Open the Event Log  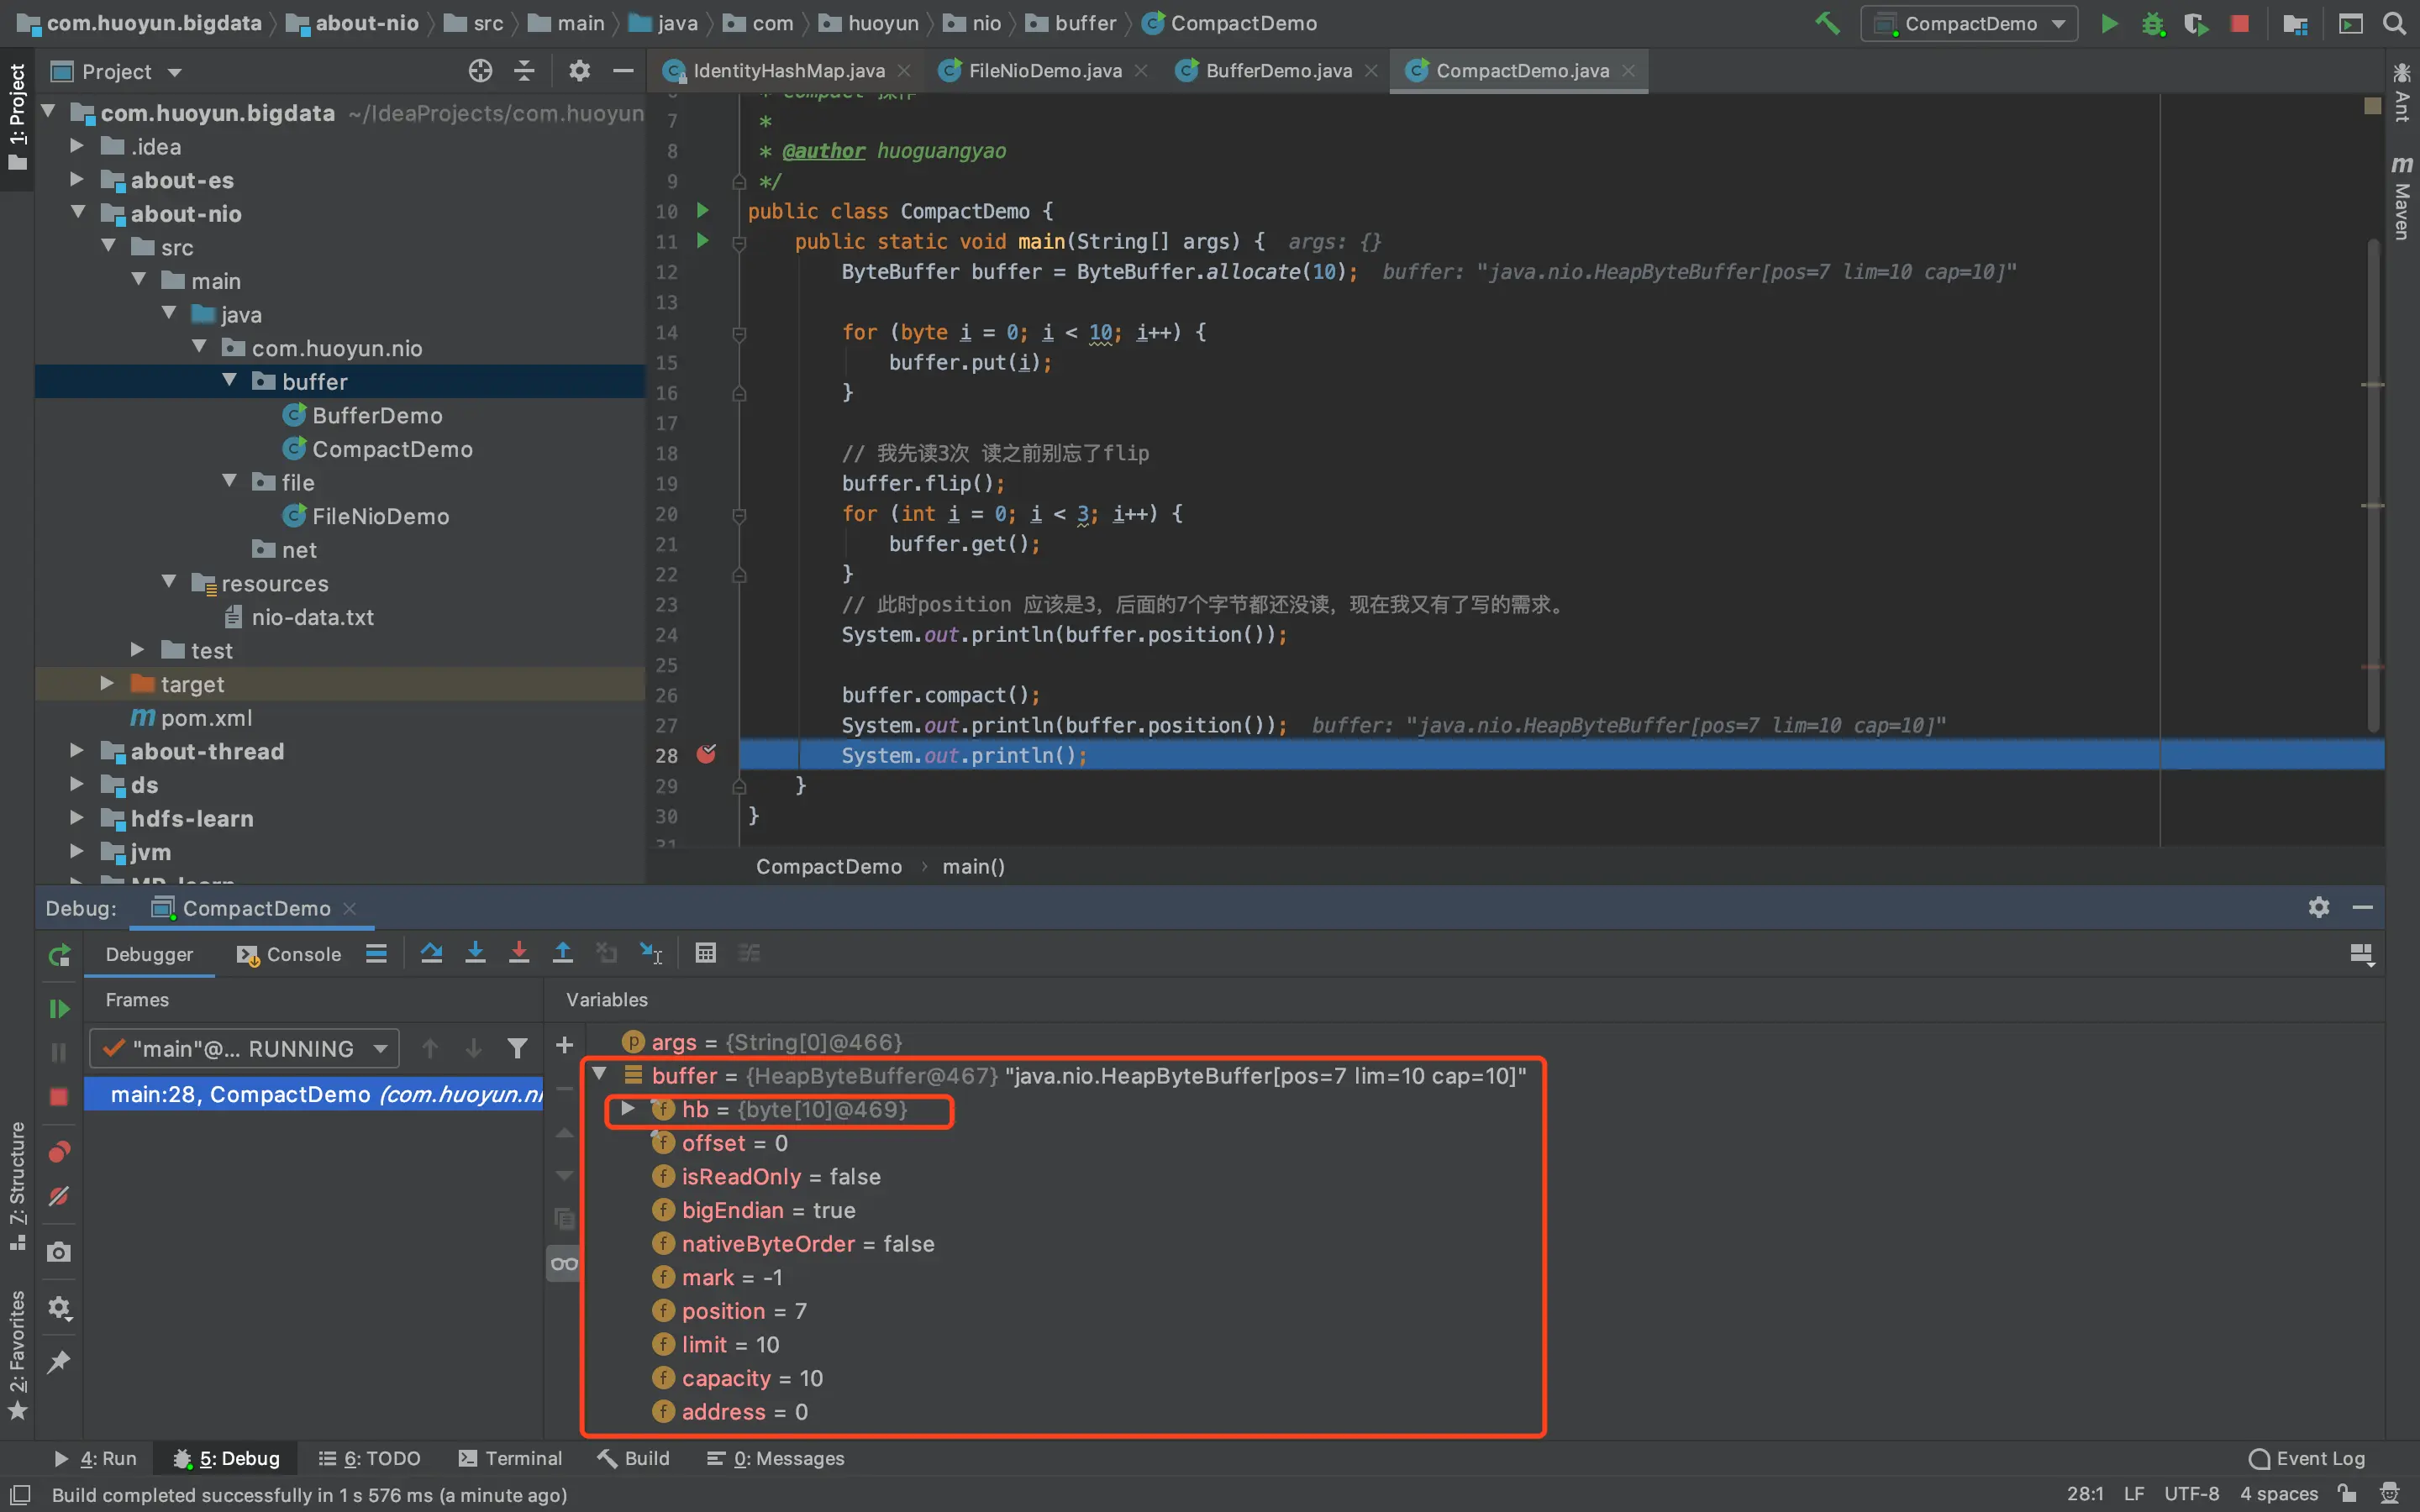point(2306,1458)
